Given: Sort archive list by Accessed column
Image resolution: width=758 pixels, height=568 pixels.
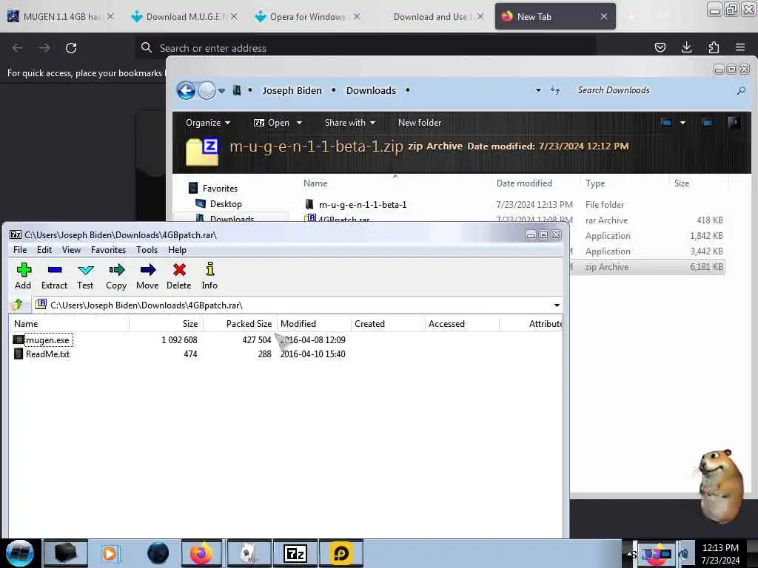Looking at the screenshot, I should point(462,324).
